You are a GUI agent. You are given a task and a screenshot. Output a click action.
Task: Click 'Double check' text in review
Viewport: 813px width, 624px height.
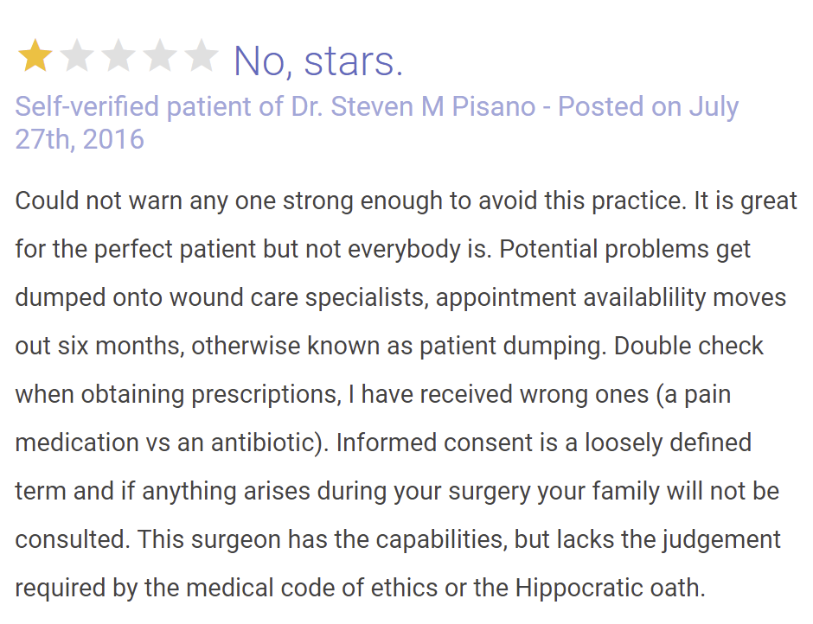(x=688, y=346)
